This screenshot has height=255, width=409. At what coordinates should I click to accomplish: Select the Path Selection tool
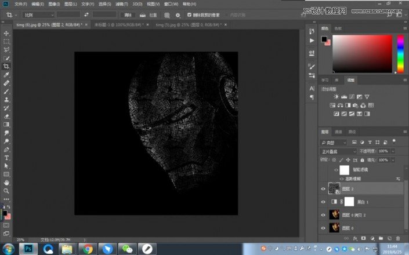(6, 166)
